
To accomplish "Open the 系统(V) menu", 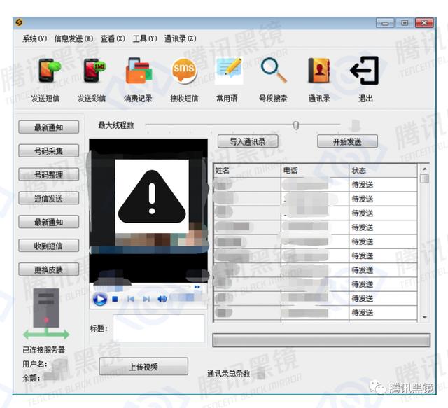I will pyautogui.click(x=34, y=38).
